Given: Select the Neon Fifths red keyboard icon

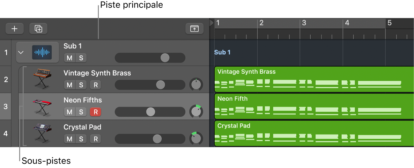Looking at the screenshot, I should (x=42, y=106).
